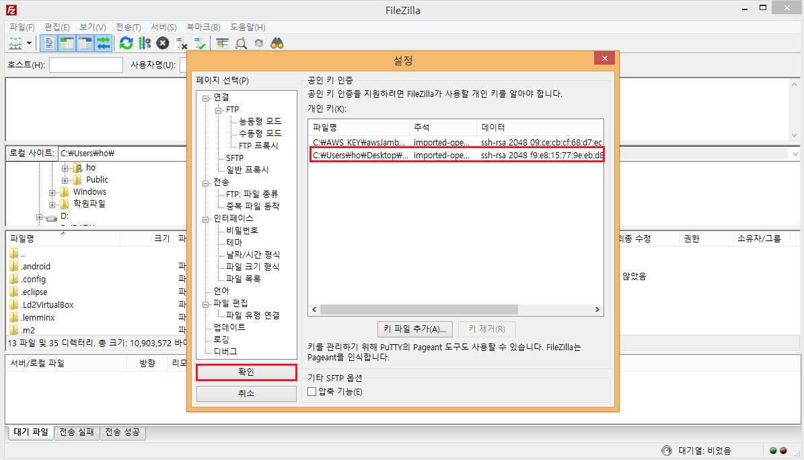
Task: Cancel current operation icon
Action: (x=163, y=43)
